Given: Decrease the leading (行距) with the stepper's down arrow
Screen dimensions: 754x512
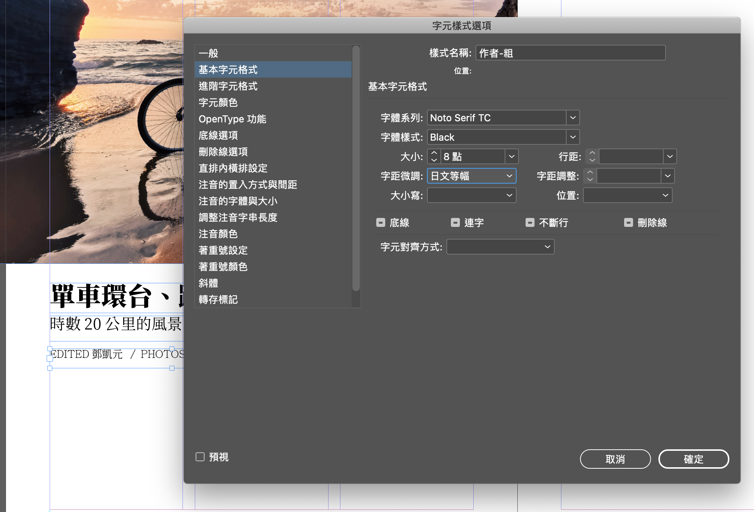Looking at the screenshot, I should point(592,160).
